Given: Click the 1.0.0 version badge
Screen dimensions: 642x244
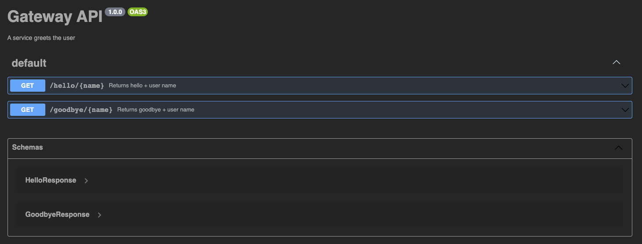Looking at the screenshot, I should 115,12.
